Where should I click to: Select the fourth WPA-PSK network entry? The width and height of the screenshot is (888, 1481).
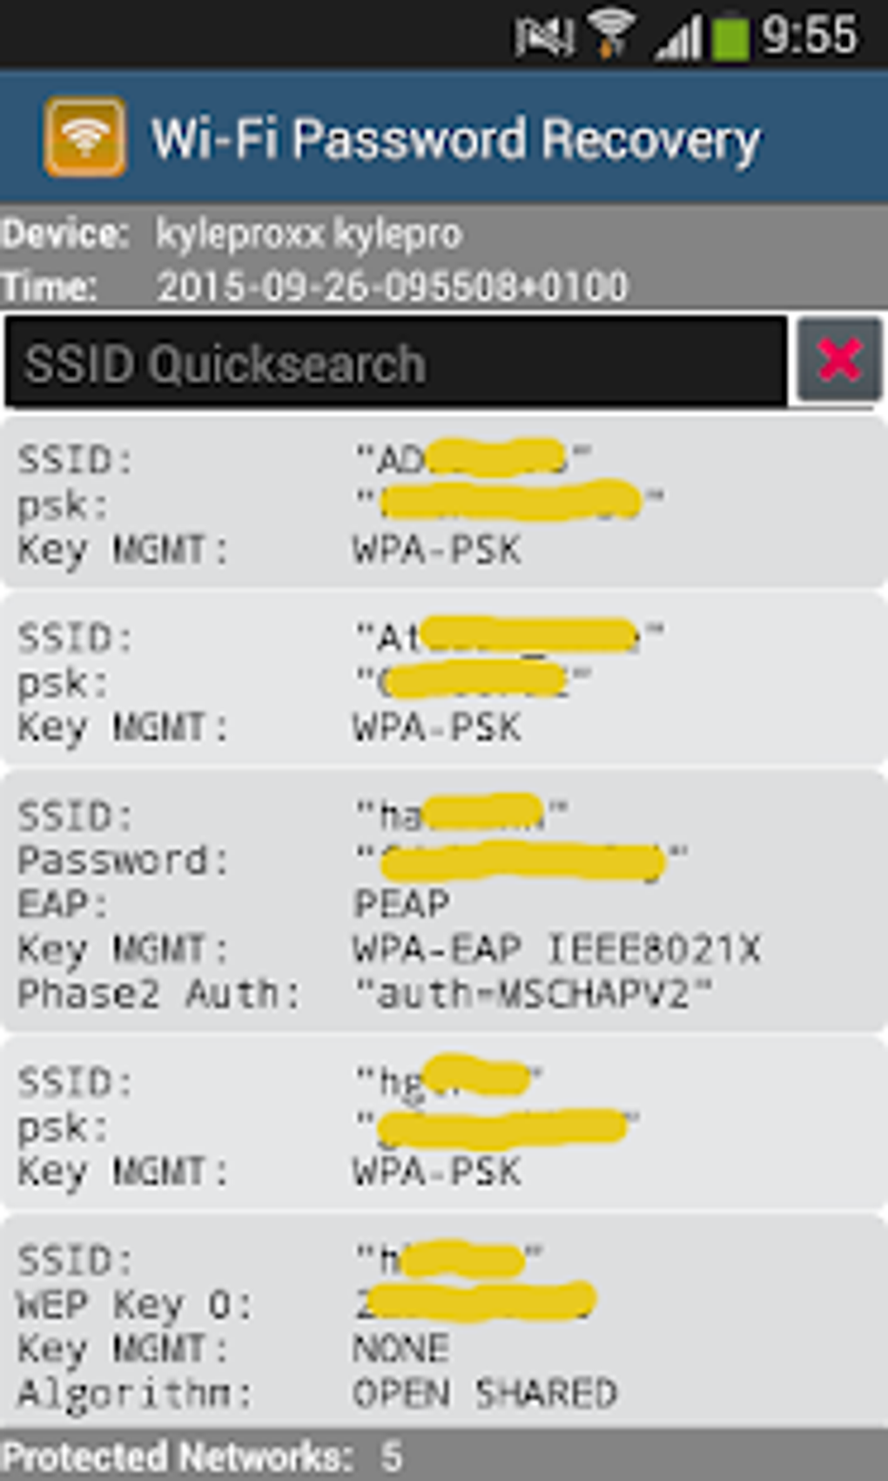[x=444, y=1126]
